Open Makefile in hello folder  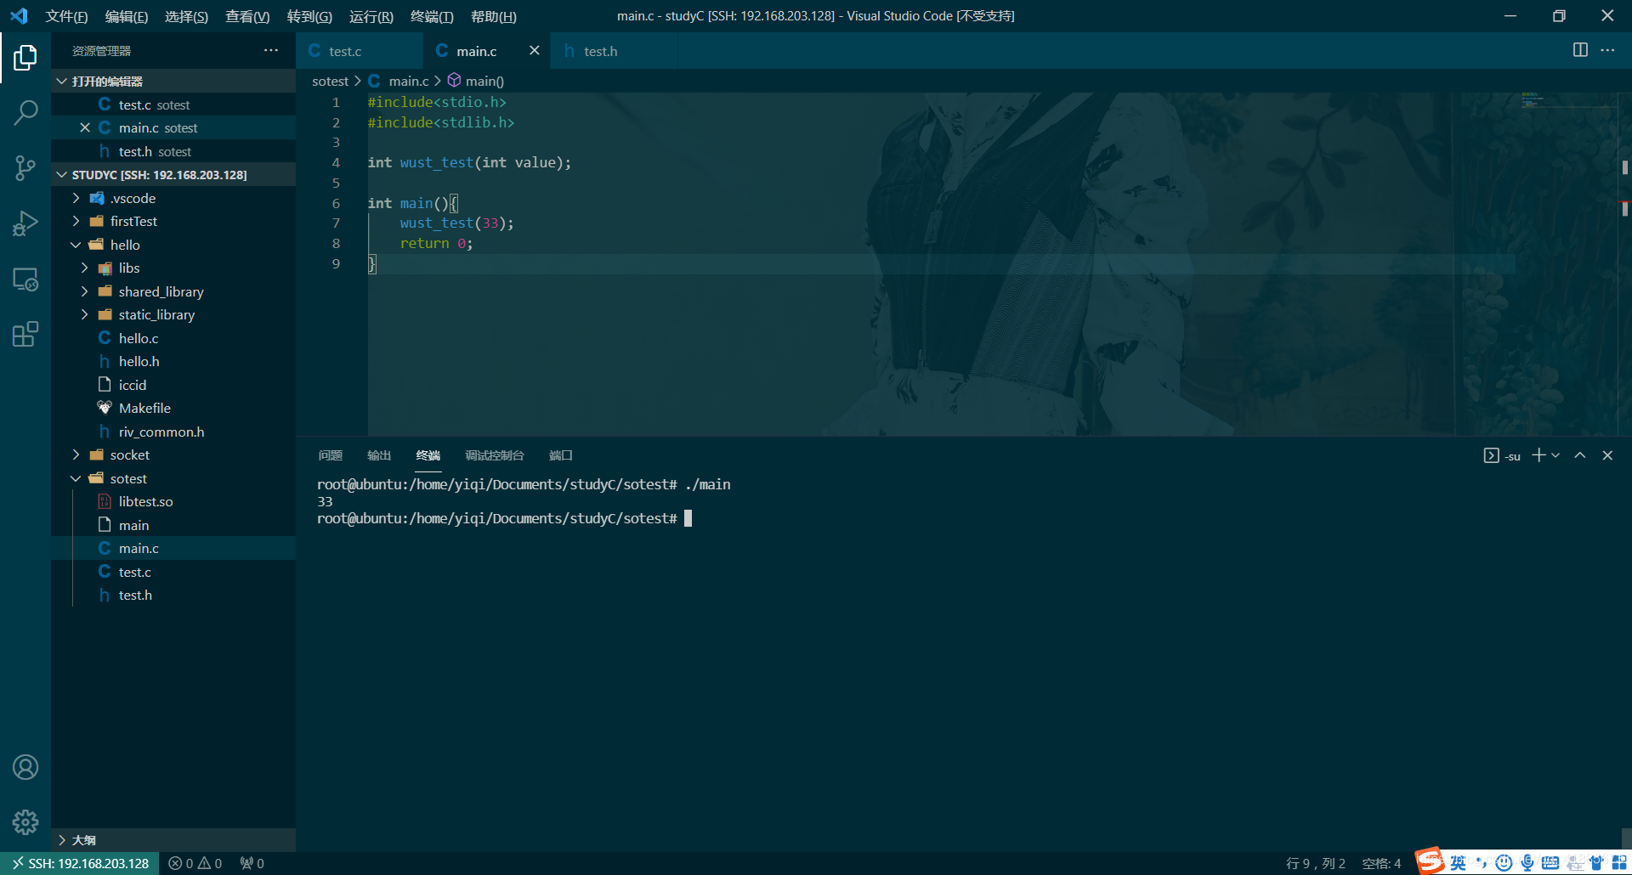[173, 408]
